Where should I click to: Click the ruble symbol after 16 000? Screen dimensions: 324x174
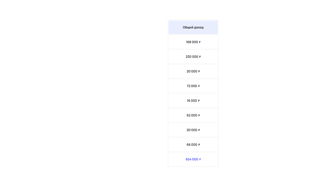(199, 101)
